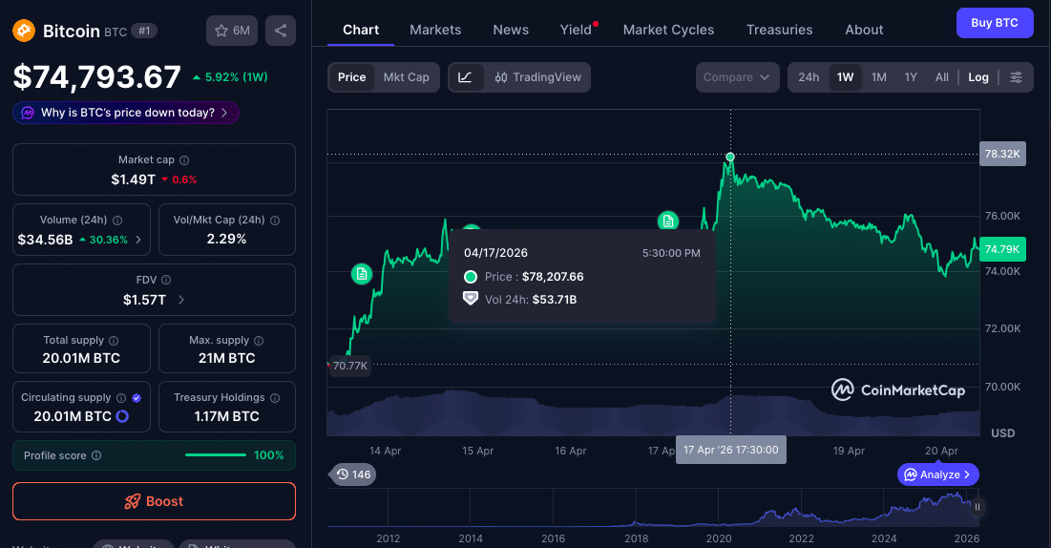Select the 1M time range

pyautogui.click(x=879, y=77)
